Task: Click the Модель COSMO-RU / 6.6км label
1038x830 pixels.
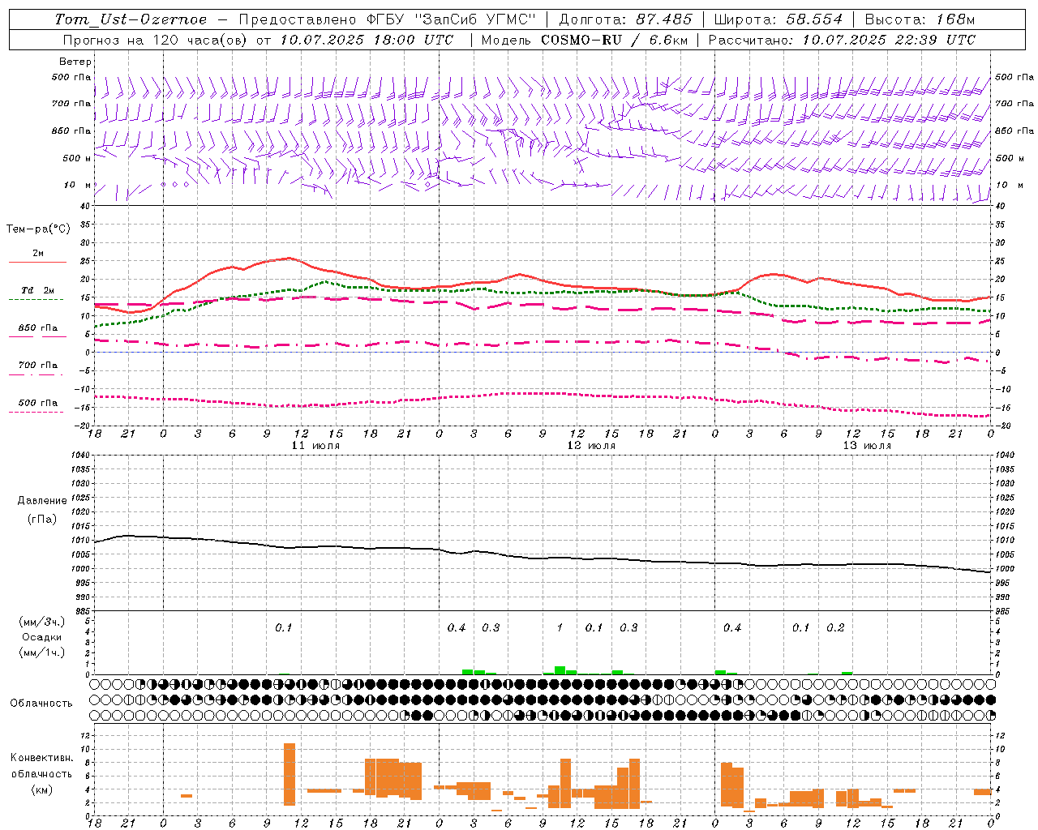Action: pyautogui.click(x=584, y=40)
